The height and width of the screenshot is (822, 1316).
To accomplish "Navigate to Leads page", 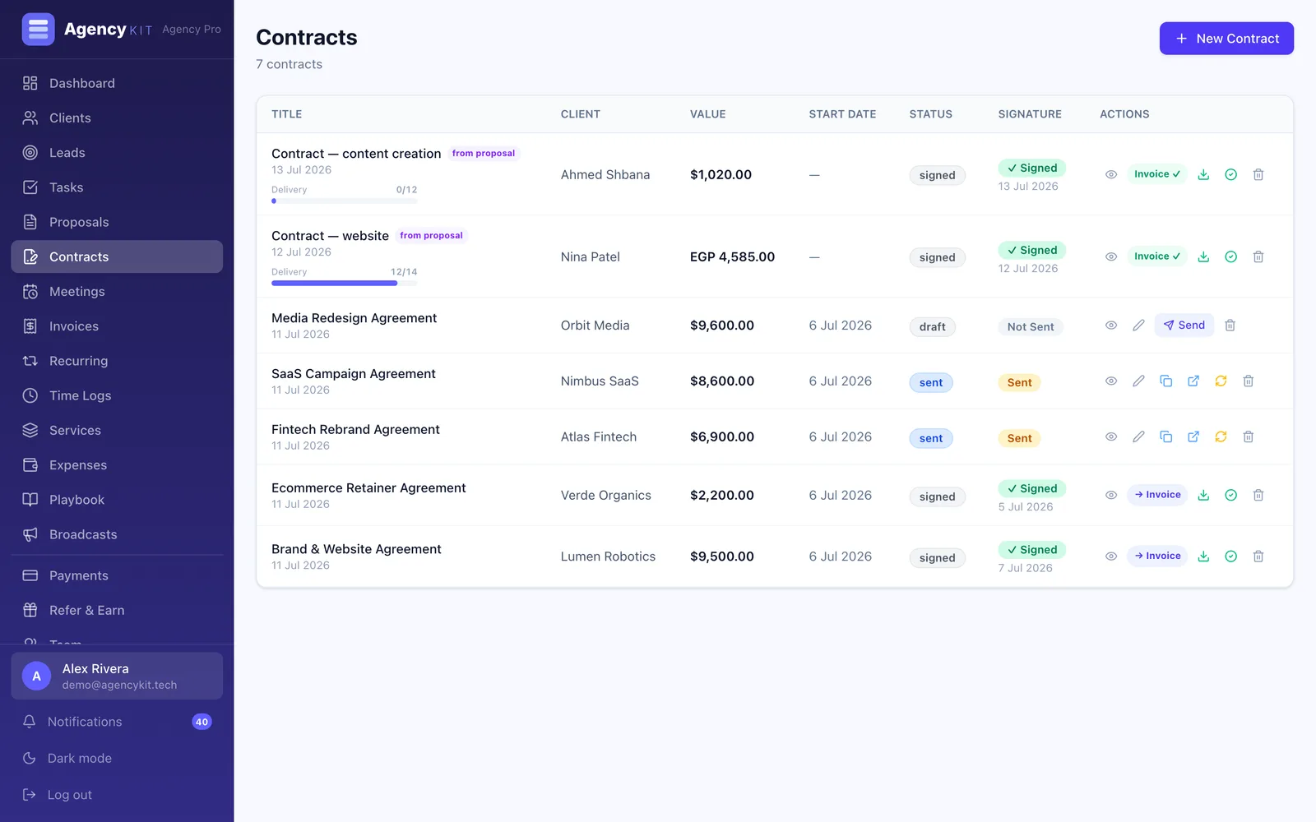I will [x=117, y=153].
